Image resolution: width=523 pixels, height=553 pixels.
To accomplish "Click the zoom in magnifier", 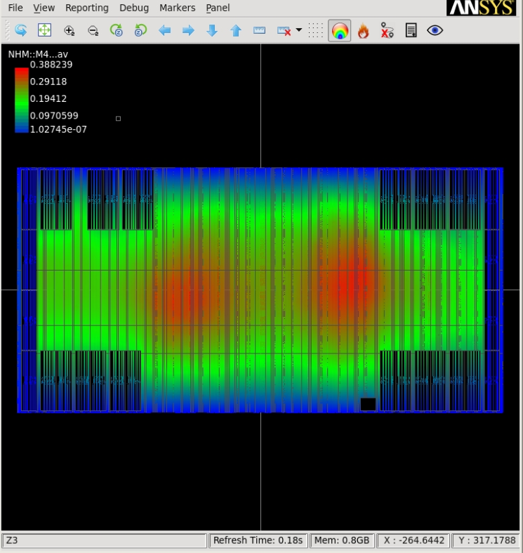I will pos(69,30).
